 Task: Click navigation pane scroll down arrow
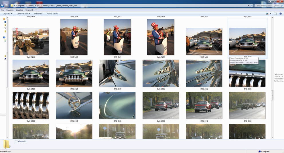click(x=7, y=138)
